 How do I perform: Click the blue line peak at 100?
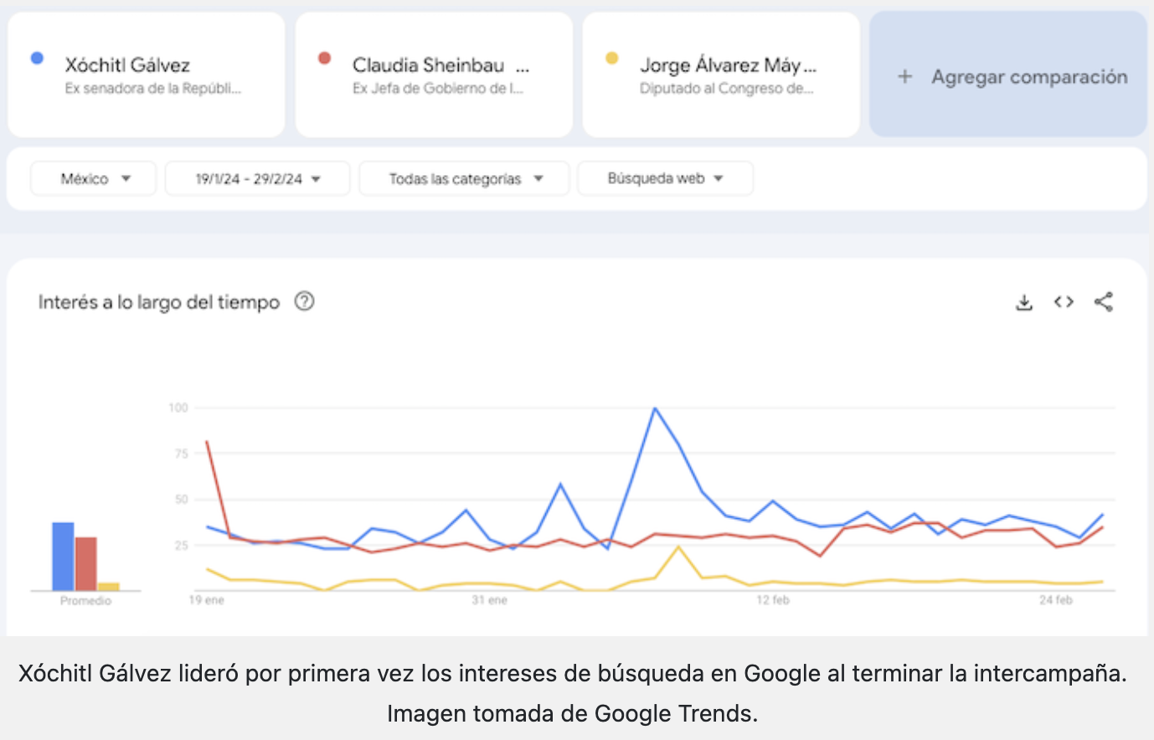655,409
